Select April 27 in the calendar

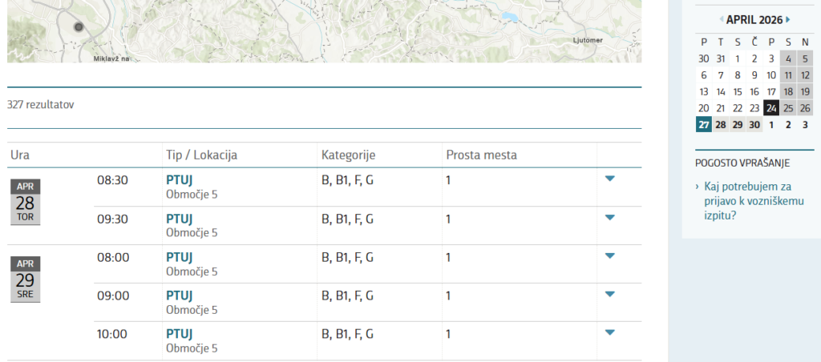click(x=703, y=125)
